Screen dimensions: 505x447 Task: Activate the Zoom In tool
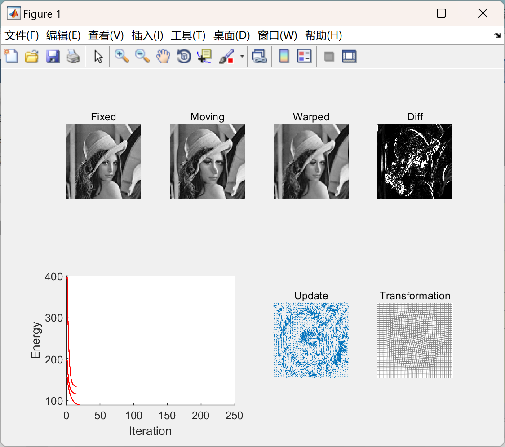(122, 56)
